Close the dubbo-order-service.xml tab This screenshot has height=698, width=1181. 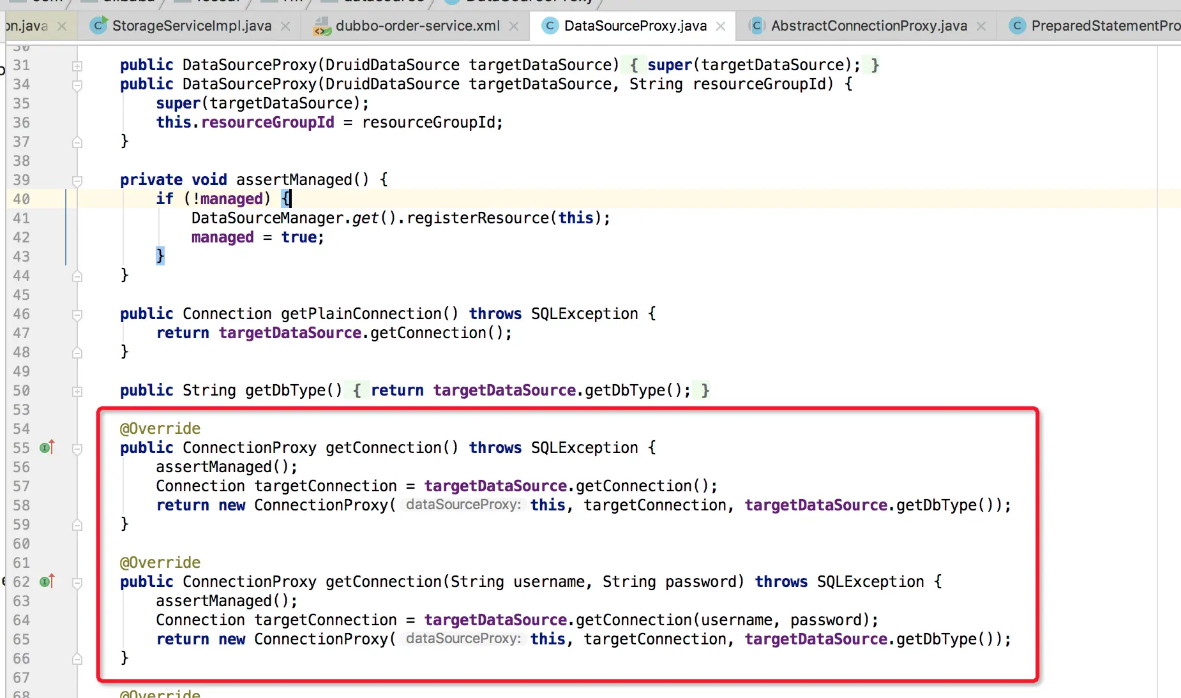(x=514, y=26)
